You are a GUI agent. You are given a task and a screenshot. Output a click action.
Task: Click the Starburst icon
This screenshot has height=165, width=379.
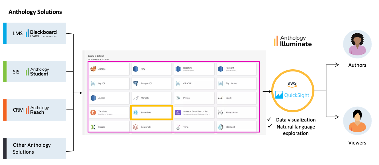(x=221, y=127)
